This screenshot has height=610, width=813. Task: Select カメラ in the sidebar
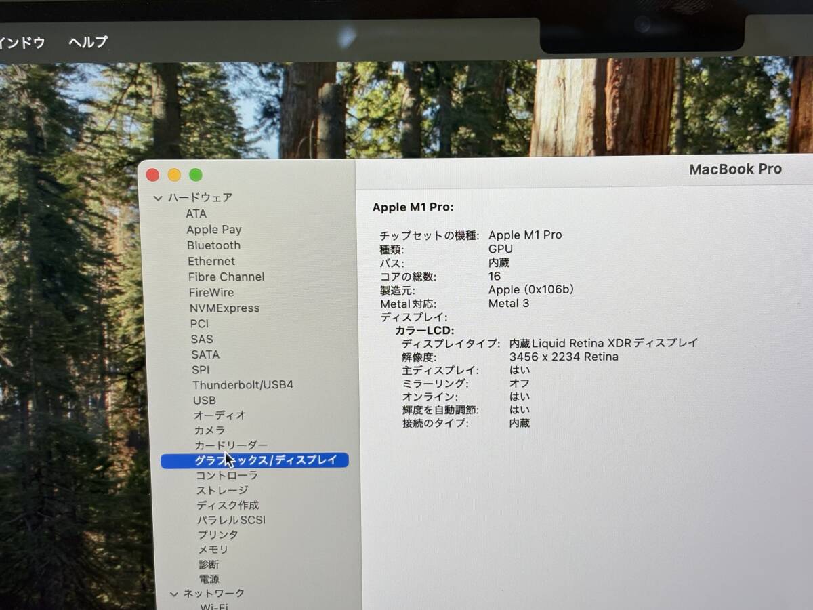[x=210, y=430]
